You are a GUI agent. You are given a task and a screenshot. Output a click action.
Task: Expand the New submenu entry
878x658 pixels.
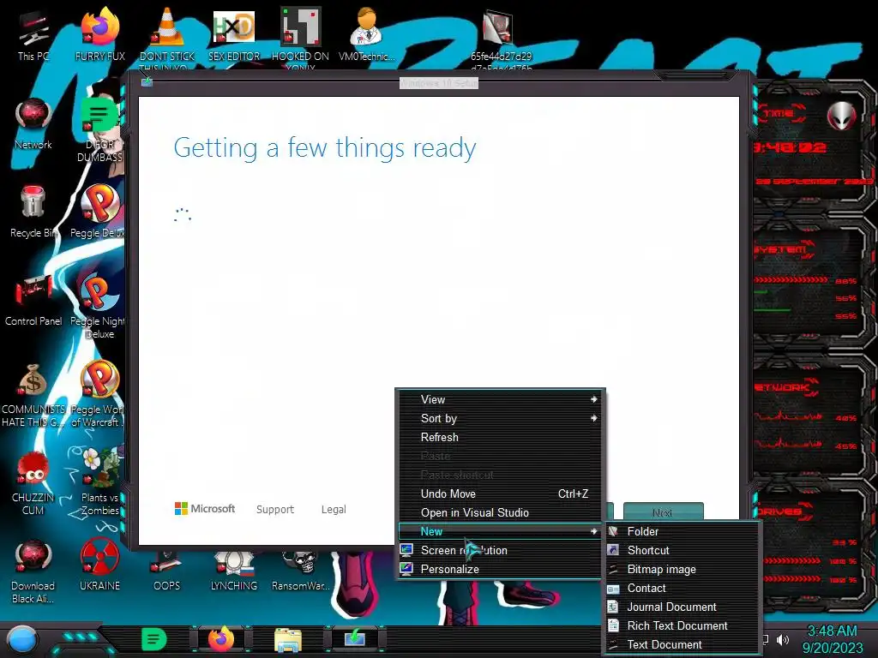point(500,531)
